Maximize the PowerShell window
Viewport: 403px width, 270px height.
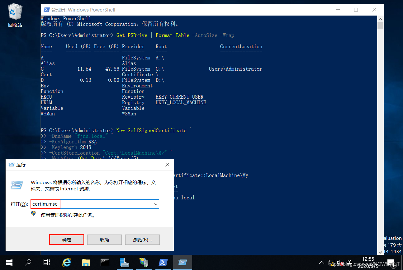pyautogui.click(x=356, y=10)
